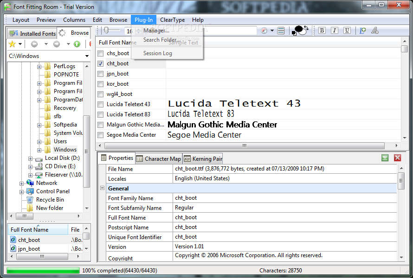Switch to the Character Map tab
Viewport: 413px width, 278px height.
point(159,158)
